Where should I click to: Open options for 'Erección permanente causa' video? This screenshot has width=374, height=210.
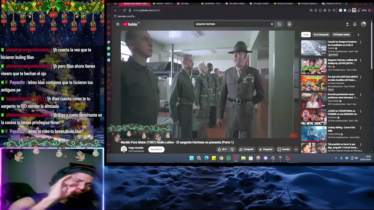coord(361,95)
